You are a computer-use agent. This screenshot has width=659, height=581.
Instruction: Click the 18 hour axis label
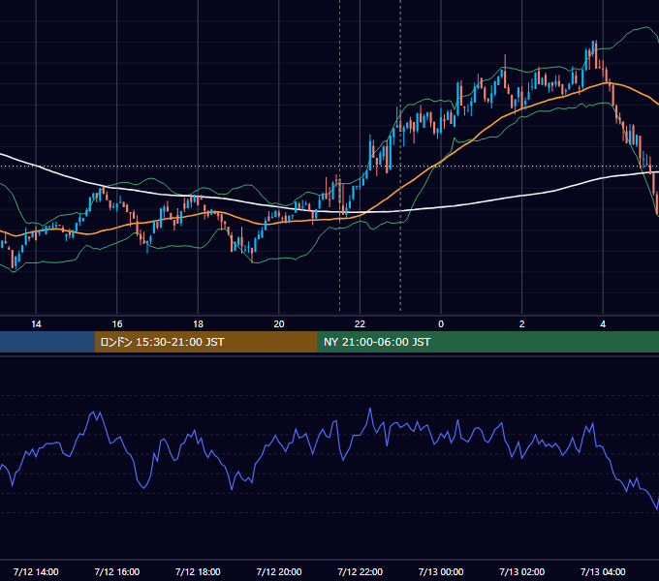point(198,324)
